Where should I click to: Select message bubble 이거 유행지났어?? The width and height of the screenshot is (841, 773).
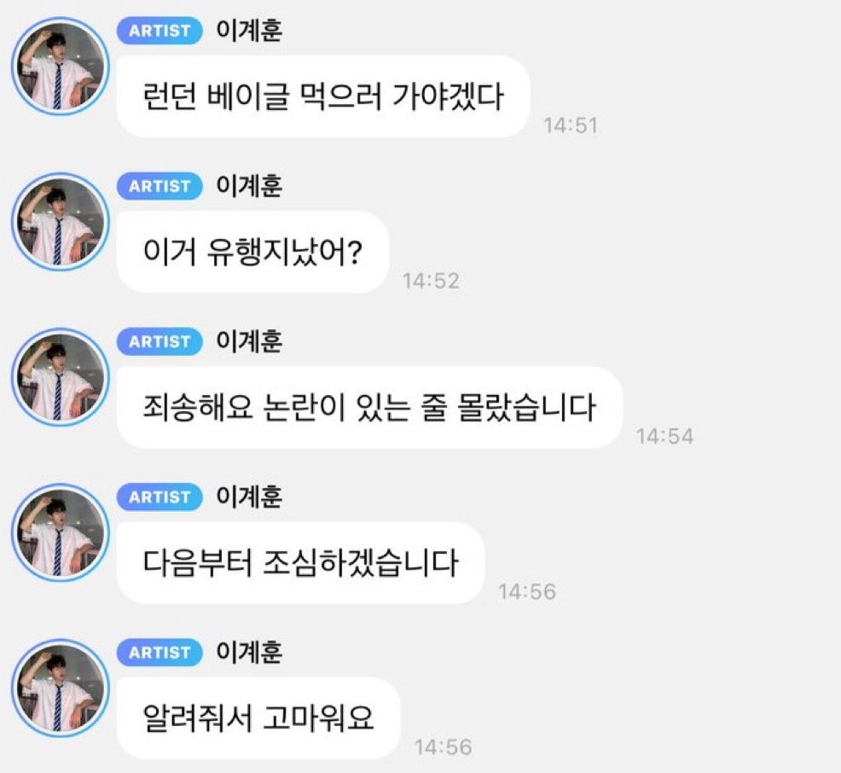(252, 252)
